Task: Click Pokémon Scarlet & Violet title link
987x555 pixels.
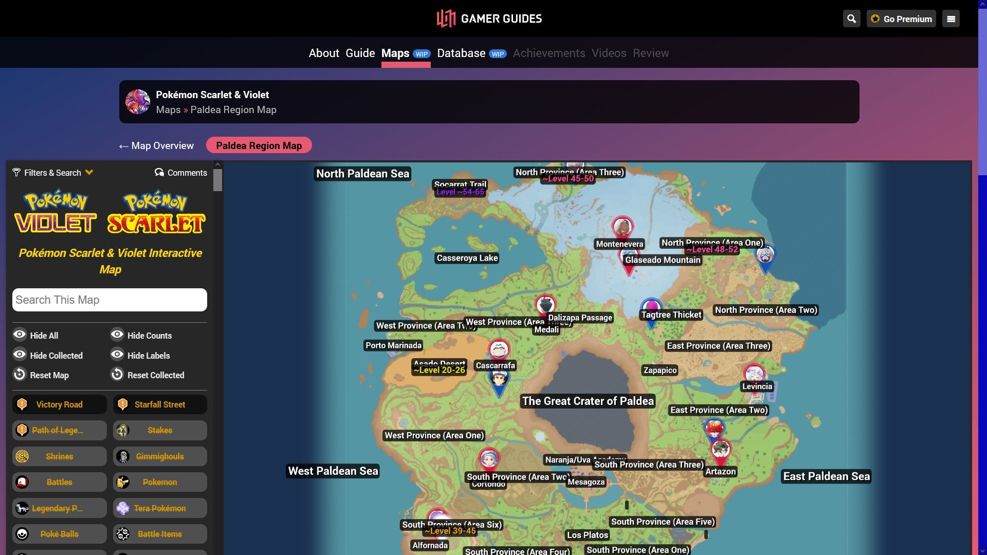Action: 212,95
